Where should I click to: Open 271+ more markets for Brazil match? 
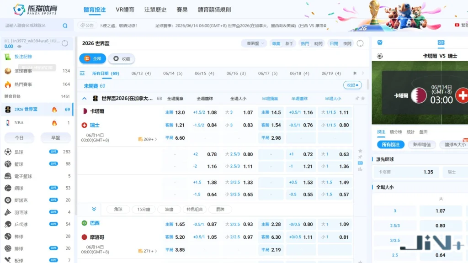(x=148, y=251)
